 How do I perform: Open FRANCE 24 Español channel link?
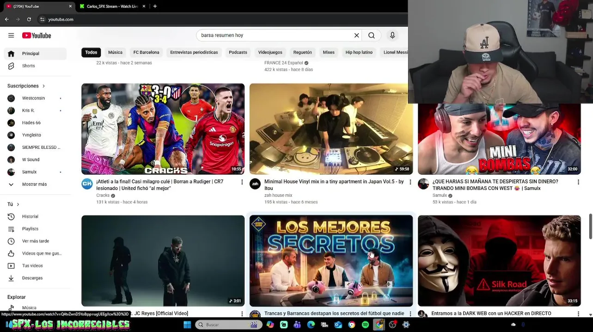283,63
